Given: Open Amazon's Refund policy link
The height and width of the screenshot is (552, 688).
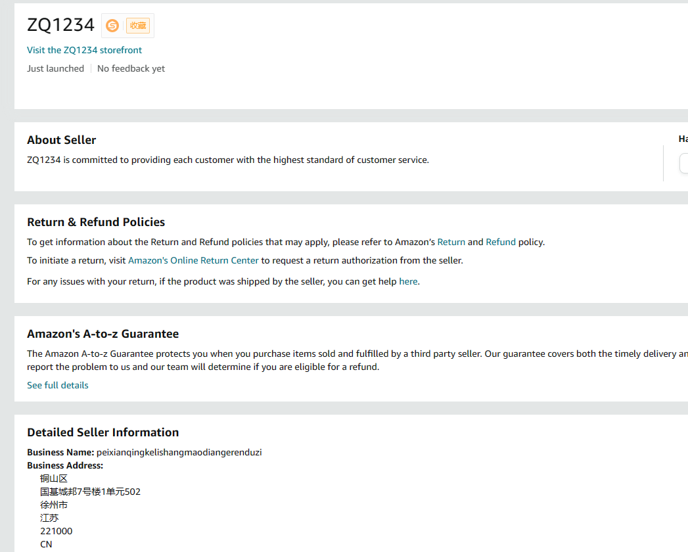Looking at the screenshot, I should tap(501, 242).
